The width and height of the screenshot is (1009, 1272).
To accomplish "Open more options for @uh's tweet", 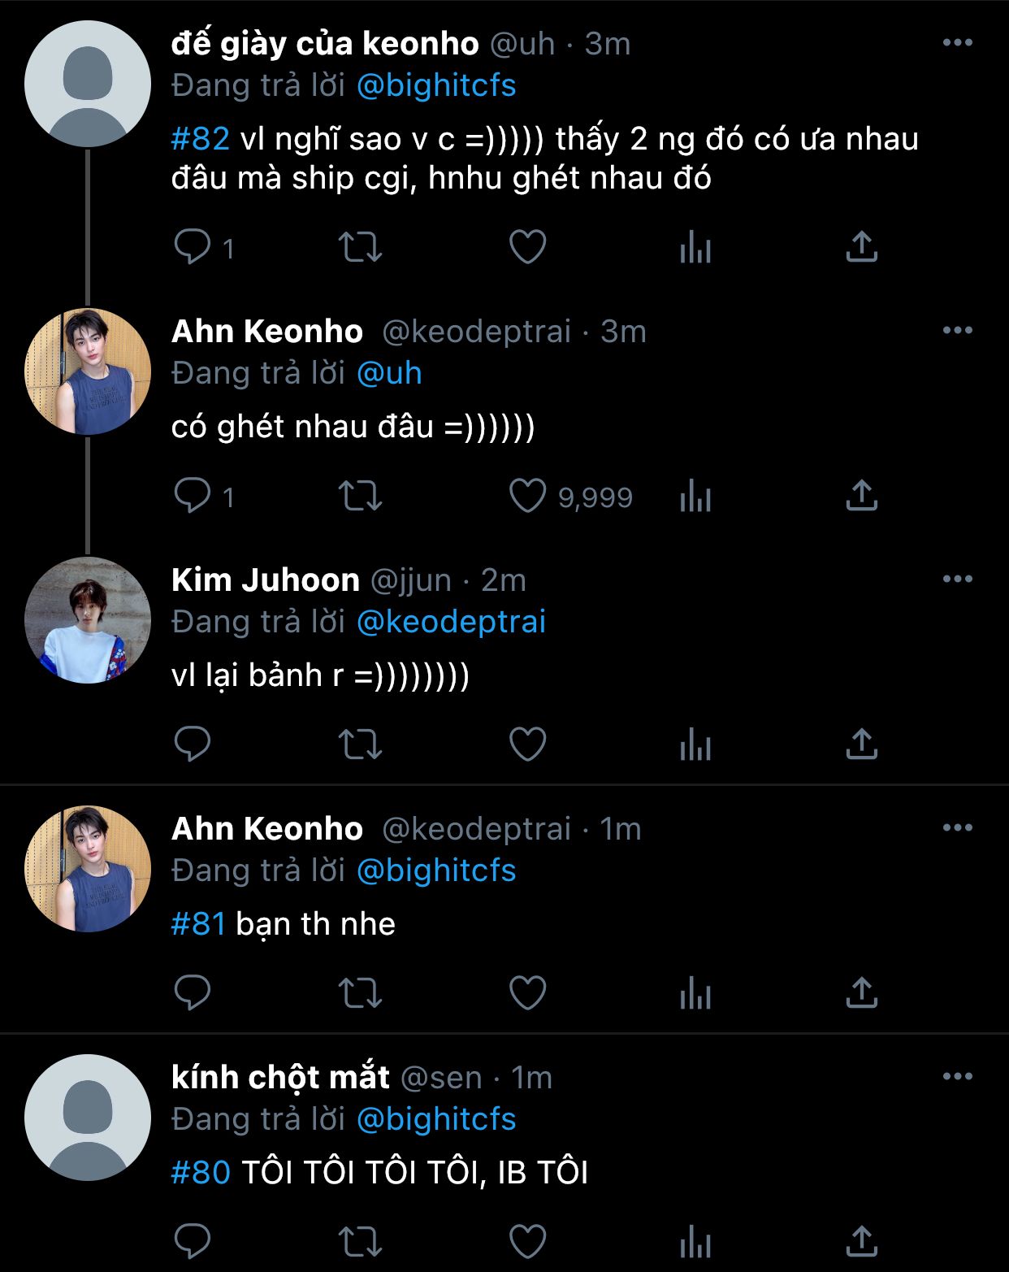I will coord(957,43).
